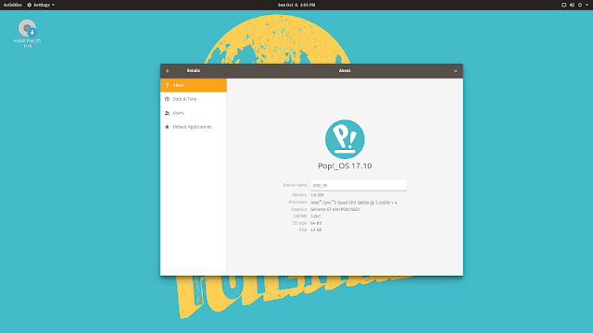Click the people icon beside Users
The image size is (593, 333).
167,113
